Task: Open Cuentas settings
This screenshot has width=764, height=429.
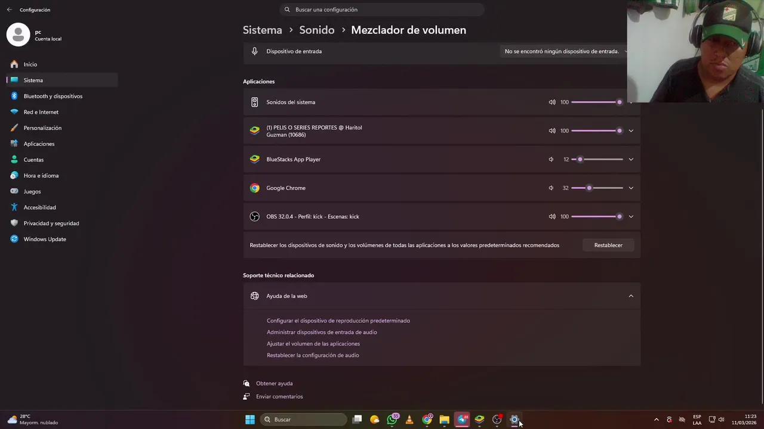Action: 62,160
